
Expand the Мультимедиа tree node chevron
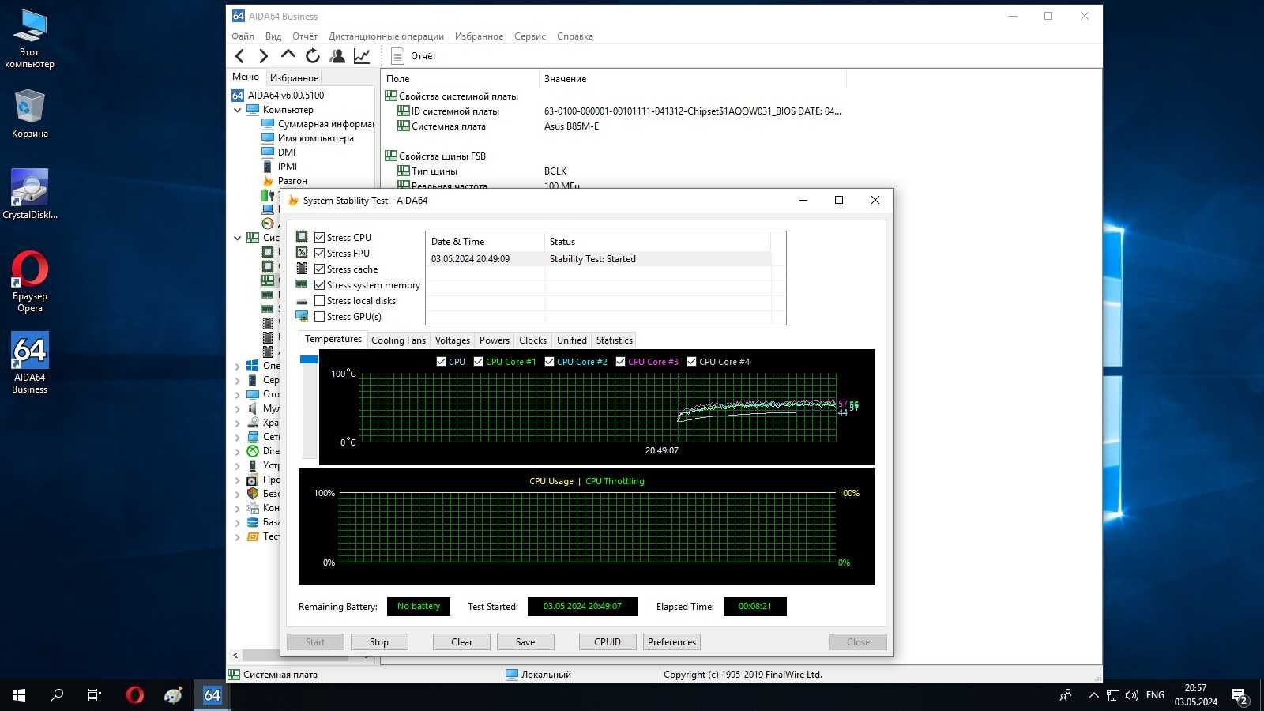pyautogui.click(x=237, y=408)
